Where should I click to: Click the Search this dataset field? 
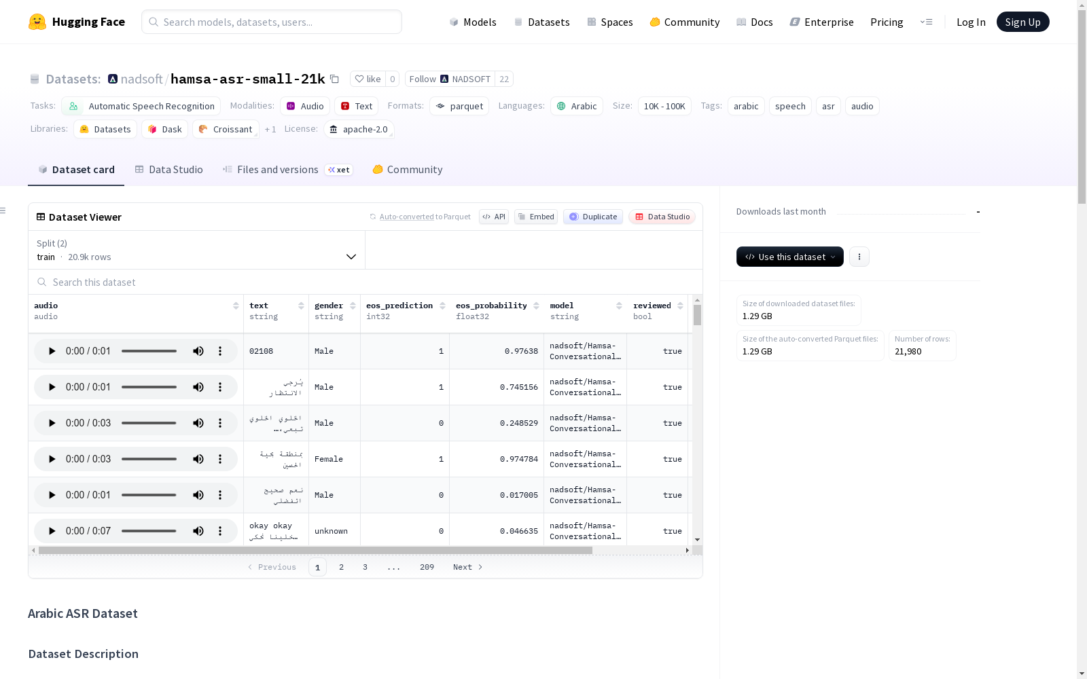coord(366,282)
